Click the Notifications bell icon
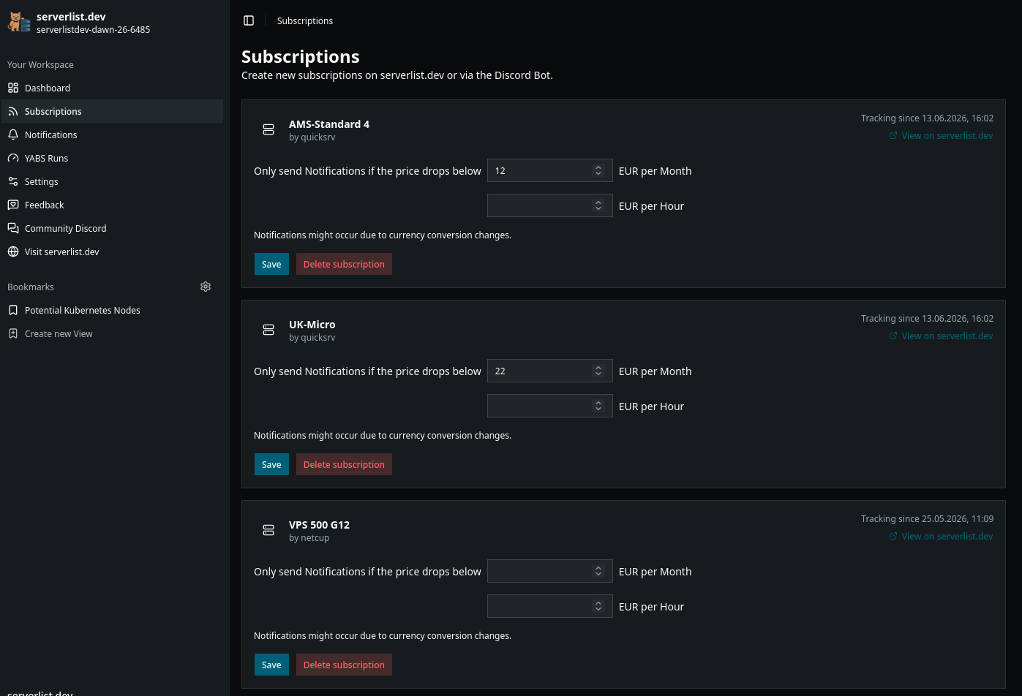 click(x=13, y=135)
